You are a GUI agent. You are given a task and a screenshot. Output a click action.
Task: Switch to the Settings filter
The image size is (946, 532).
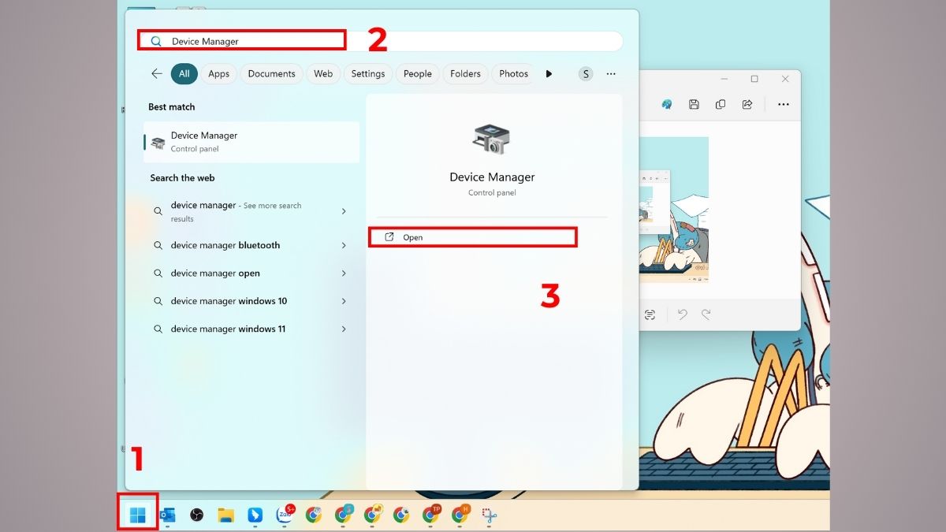pos(368,73)
